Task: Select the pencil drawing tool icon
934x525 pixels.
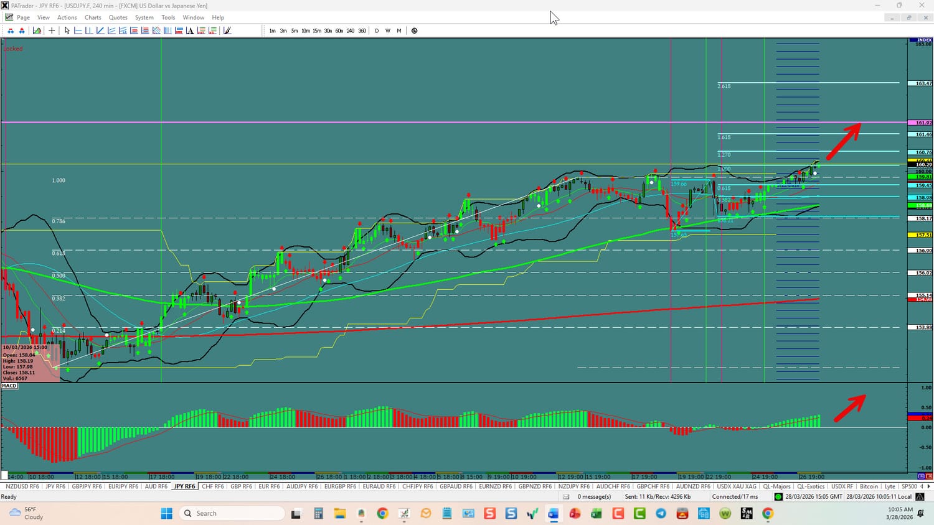Action: click(x=227, y=30)
